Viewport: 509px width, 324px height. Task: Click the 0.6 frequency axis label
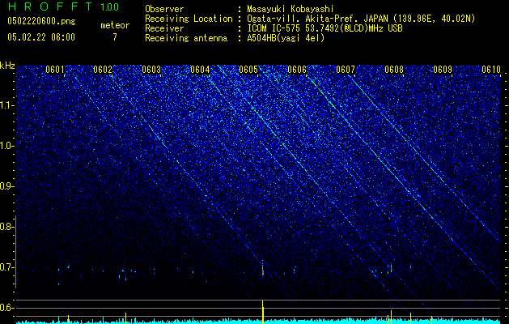[6, 308]
